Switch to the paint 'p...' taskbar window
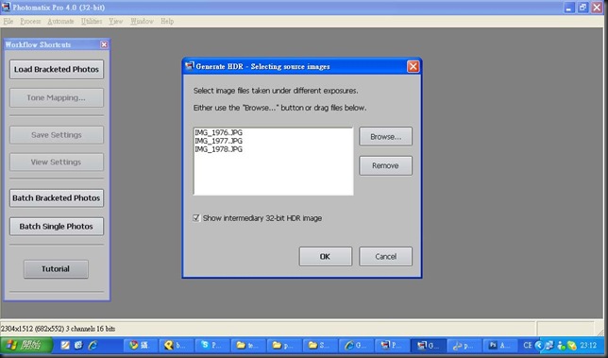Screen dimensions: 608x358 point(464,345)
